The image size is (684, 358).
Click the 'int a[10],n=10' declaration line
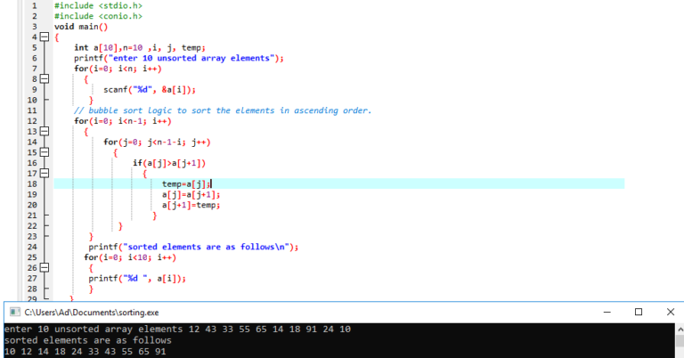140,47
